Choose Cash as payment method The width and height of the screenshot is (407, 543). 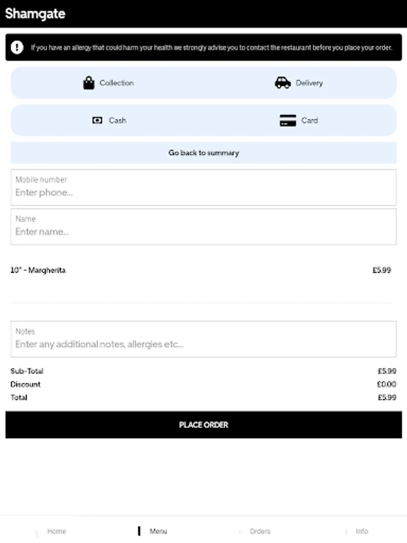[x=108, y=120]
